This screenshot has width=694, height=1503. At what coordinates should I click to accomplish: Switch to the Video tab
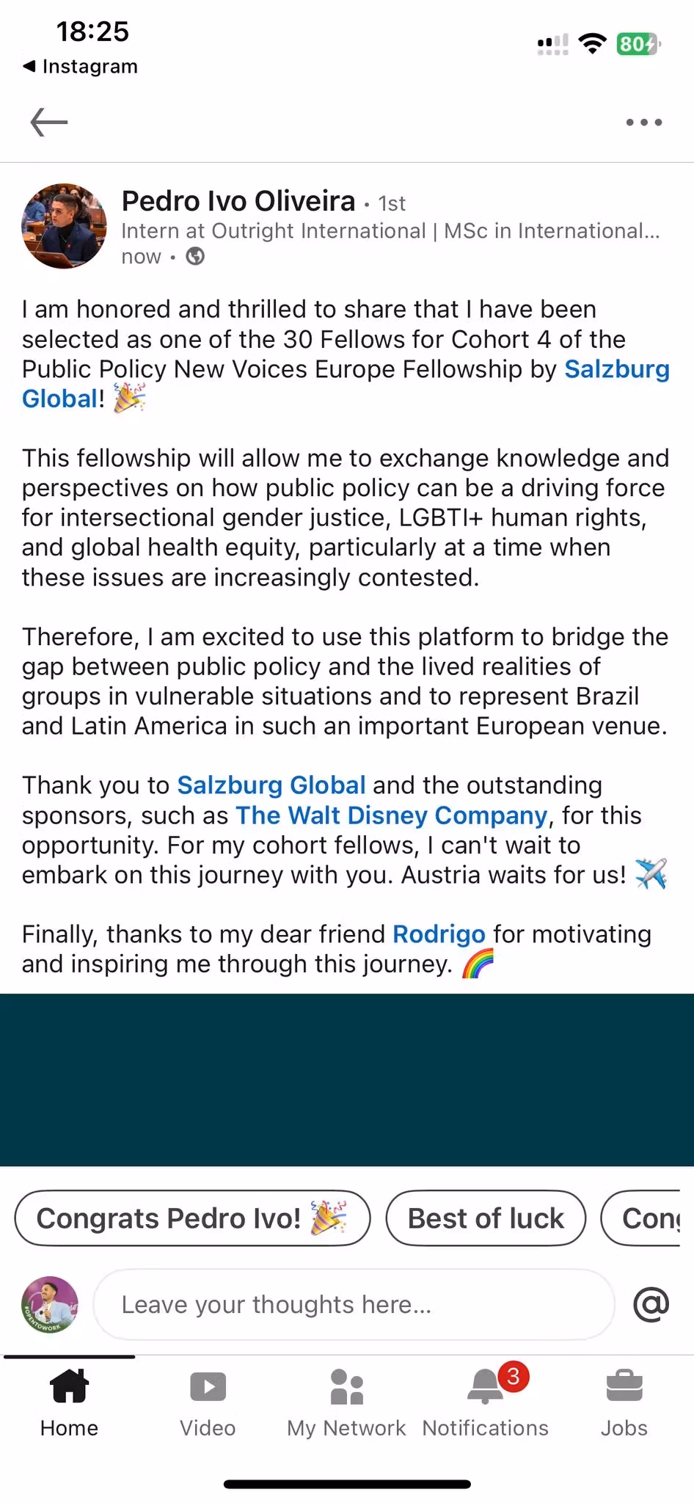click(x=208, y=1401)
